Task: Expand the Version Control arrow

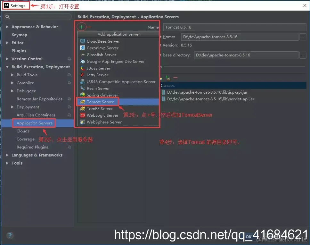Action: click(x=7, y=59)
